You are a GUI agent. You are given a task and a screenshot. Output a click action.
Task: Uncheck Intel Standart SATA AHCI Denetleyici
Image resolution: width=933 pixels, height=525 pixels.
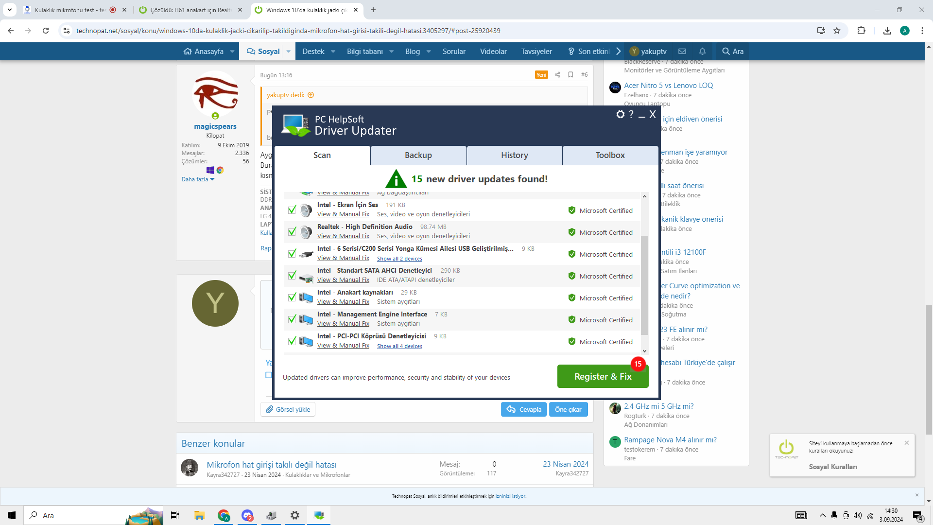(x=292, y=276)
